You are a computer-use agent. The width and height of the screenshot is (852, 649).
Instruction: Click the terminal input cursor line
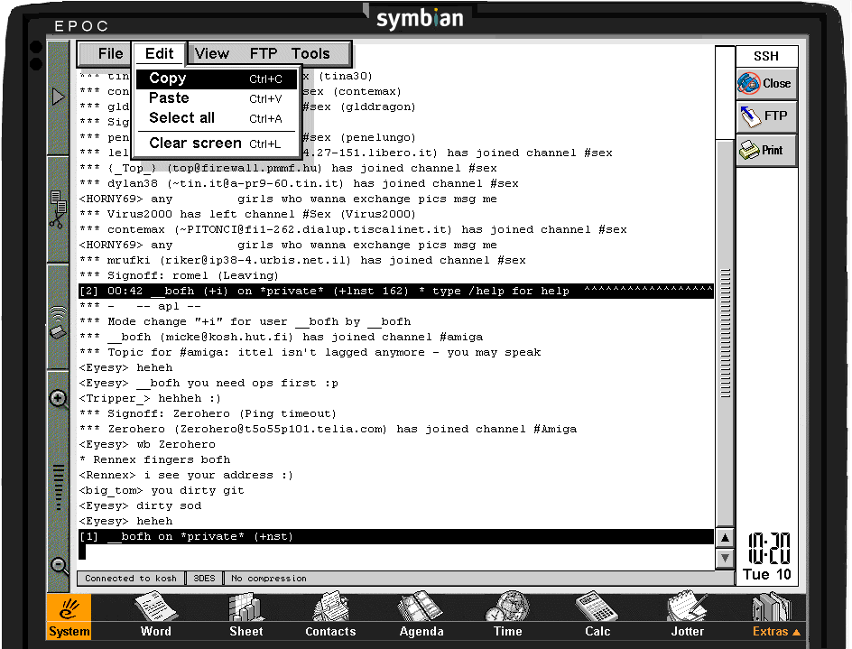(395, 552)
